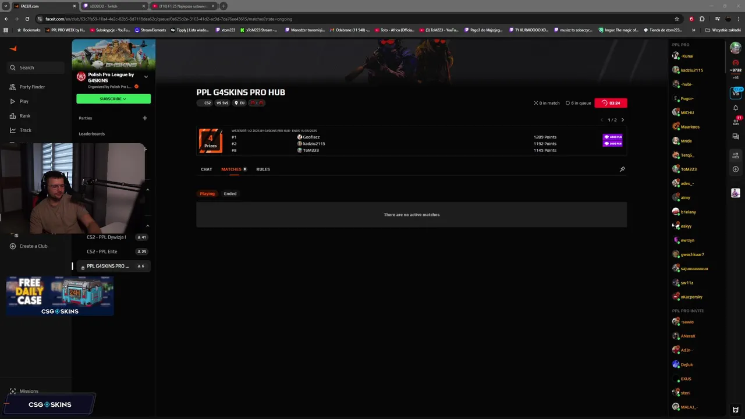Open the new browser tab plus button

pyautogui.click(x=223, y=6)
